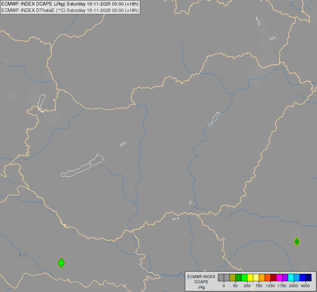This screenshot has height=292, width=317.
Task: Click Lake Neusiedl outline near the western border
Action: click(41, 103)
